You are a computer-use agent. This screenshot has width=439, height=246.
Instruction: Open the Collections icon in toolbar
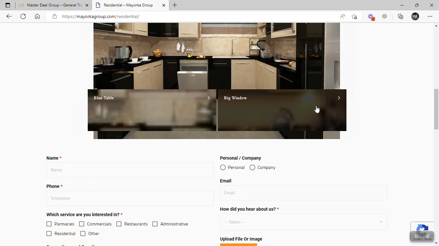coord(400,16)
